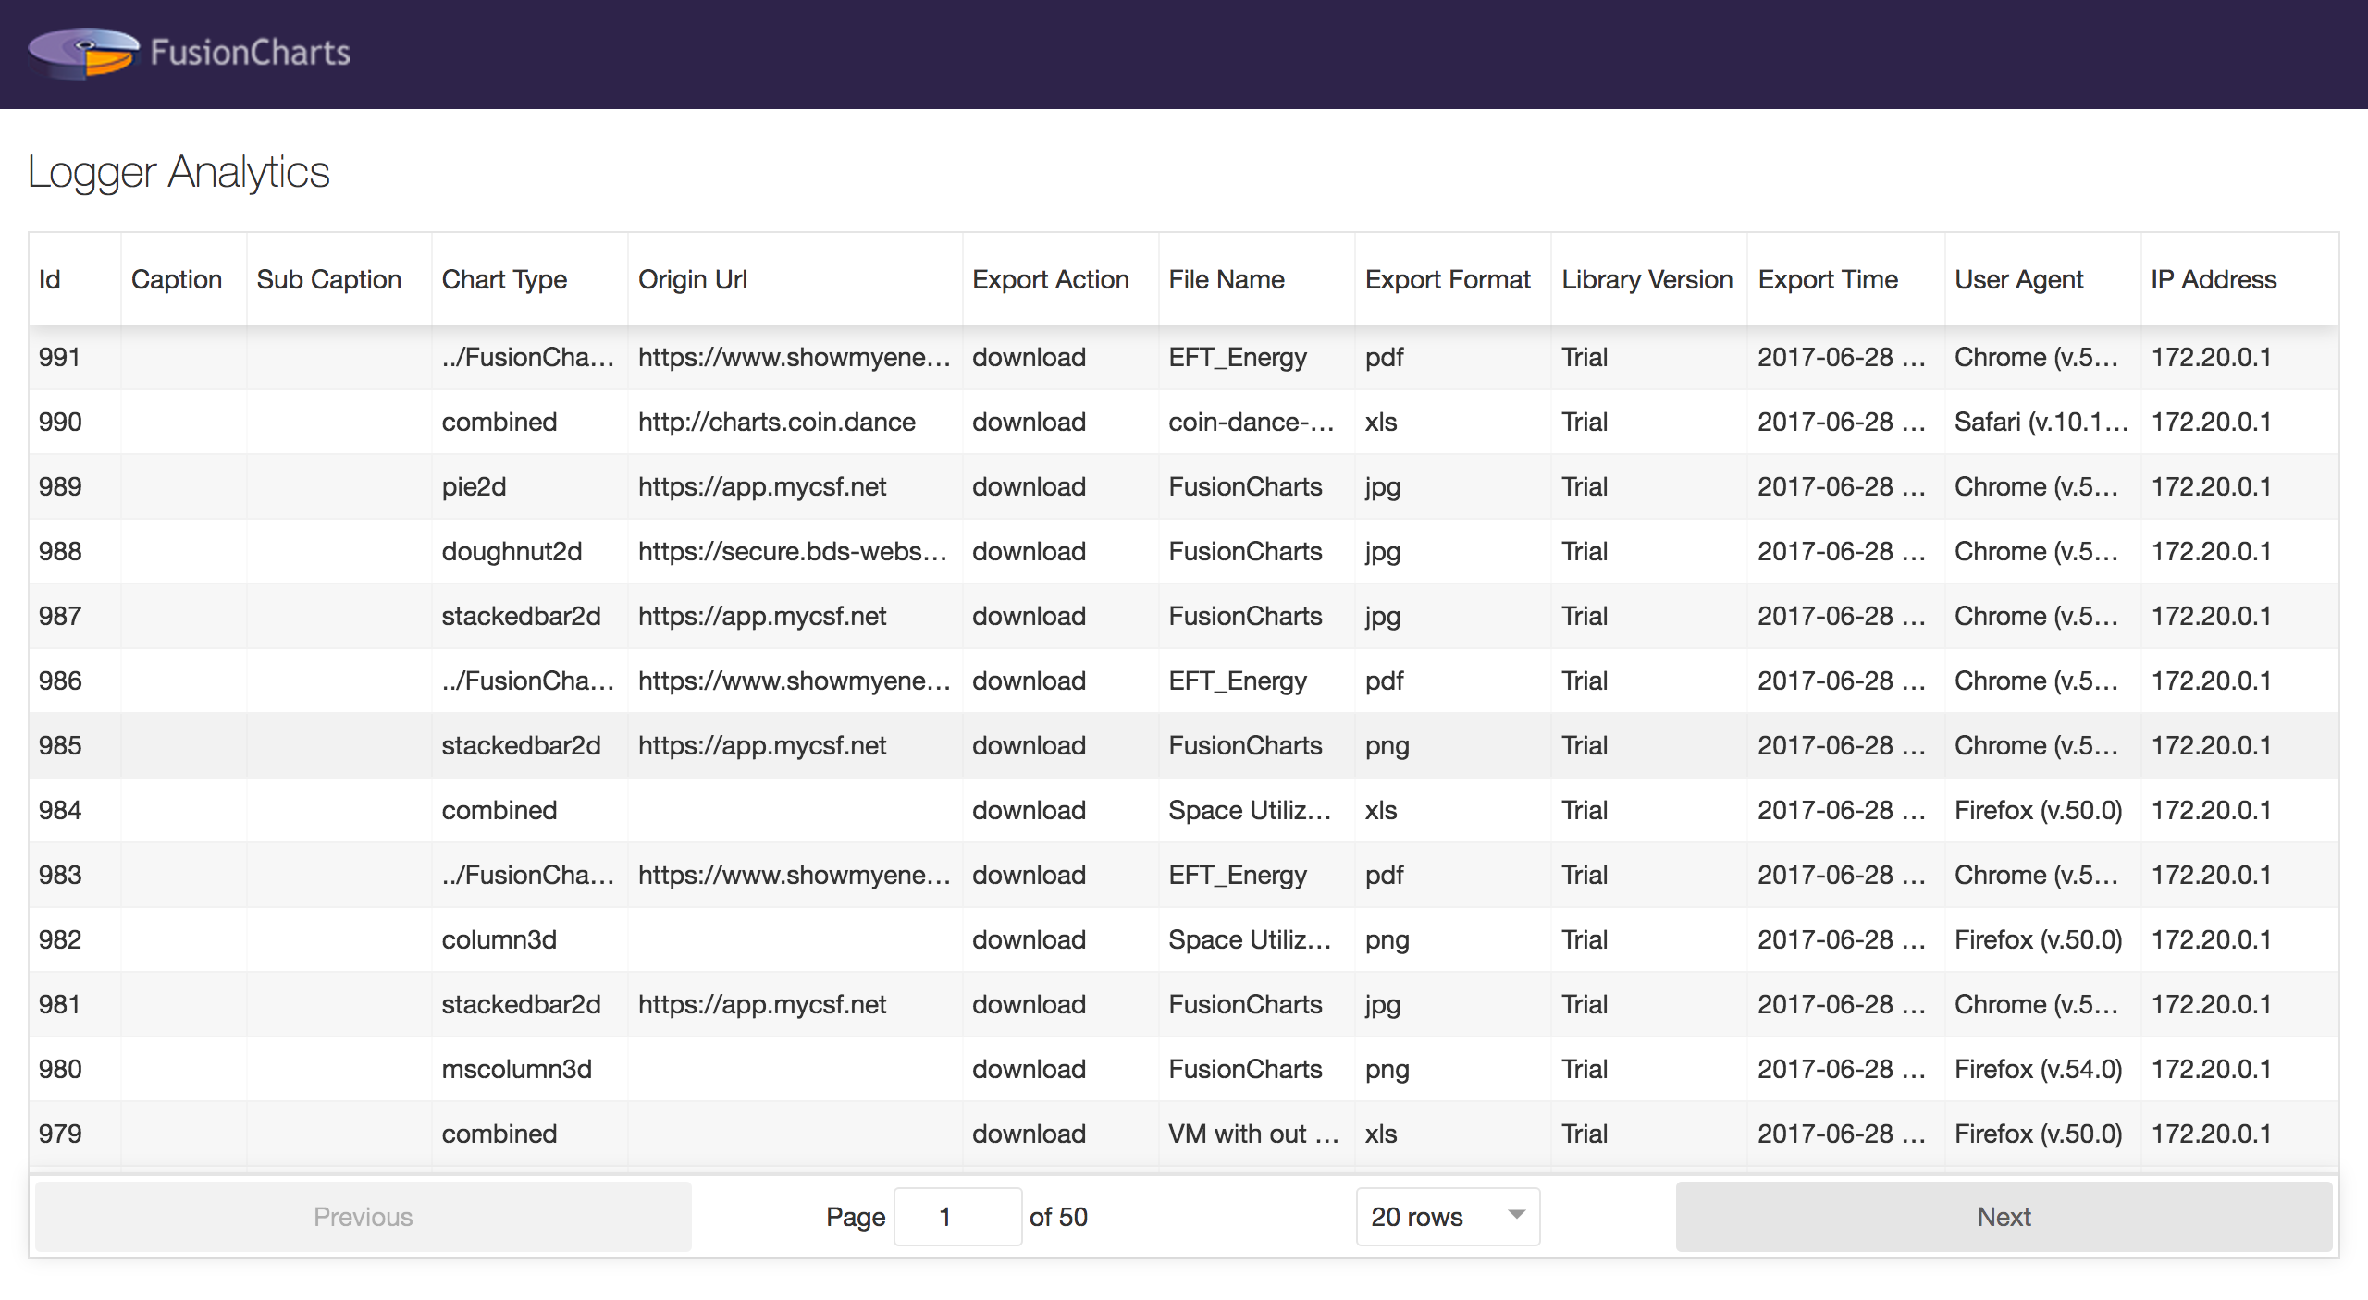2368x1300 pixels.
Task: Open the 20 rows page size dropdown
Action: (x=1447, y=1217)
